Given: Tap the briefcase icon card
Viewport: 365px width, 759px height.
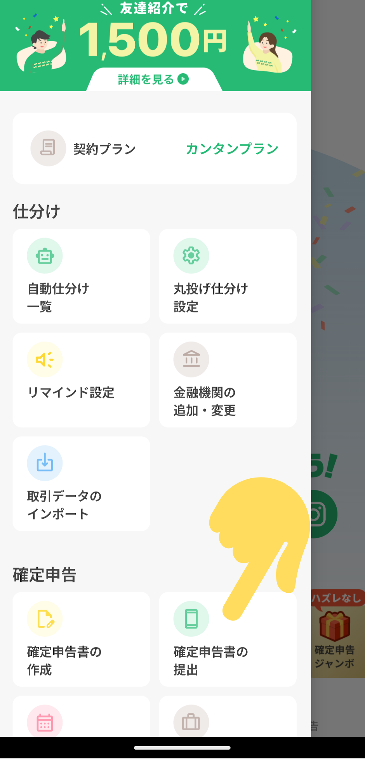Looking at the screenshot, I should pyautogui.click(x=228, y=717).
